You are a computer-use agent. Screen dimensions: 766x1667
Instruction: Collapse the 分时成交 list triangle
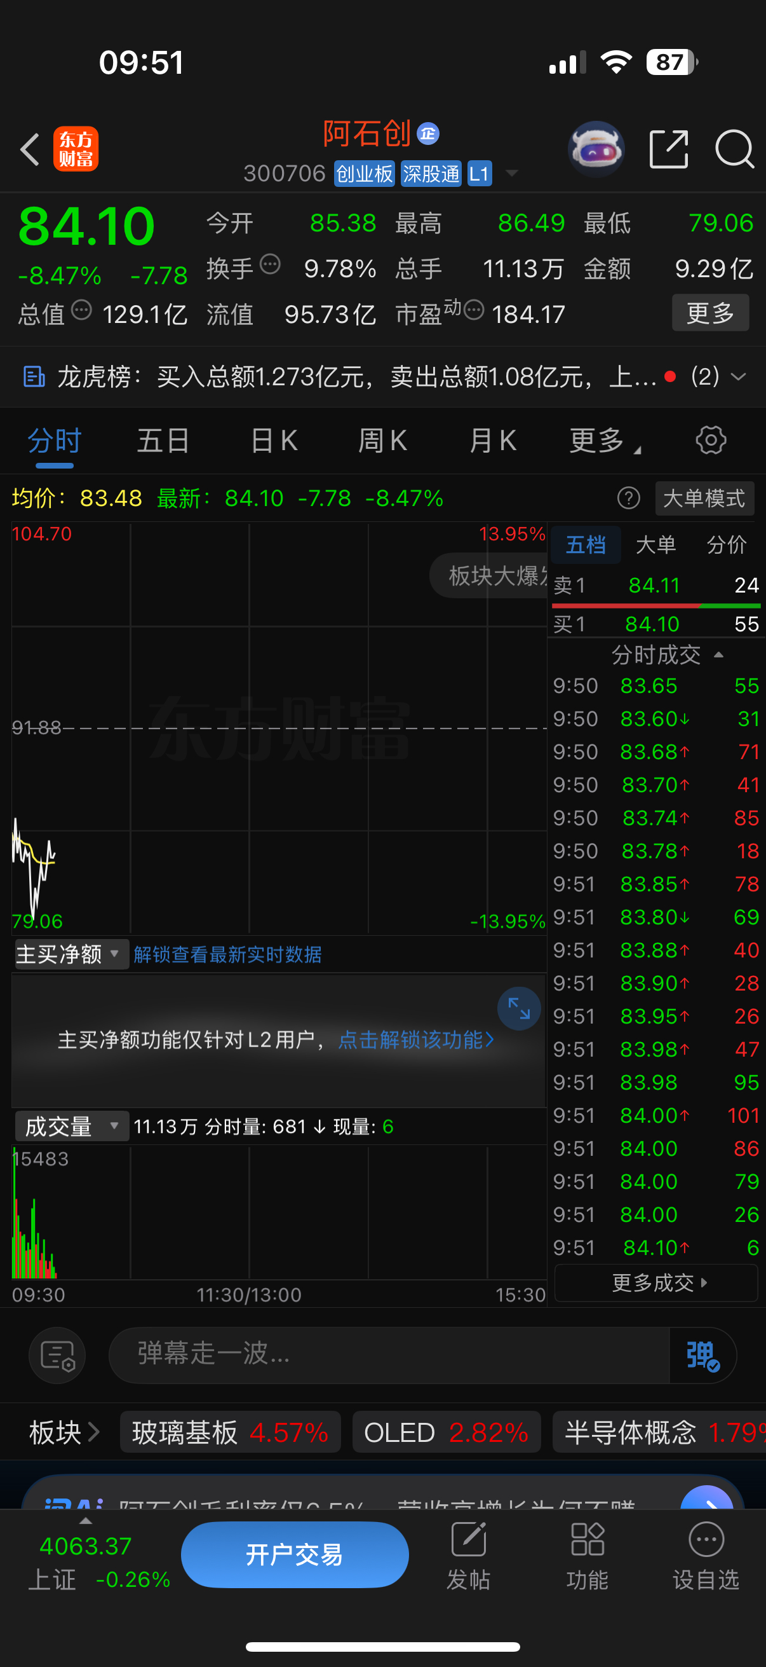(x=718, y=655)
